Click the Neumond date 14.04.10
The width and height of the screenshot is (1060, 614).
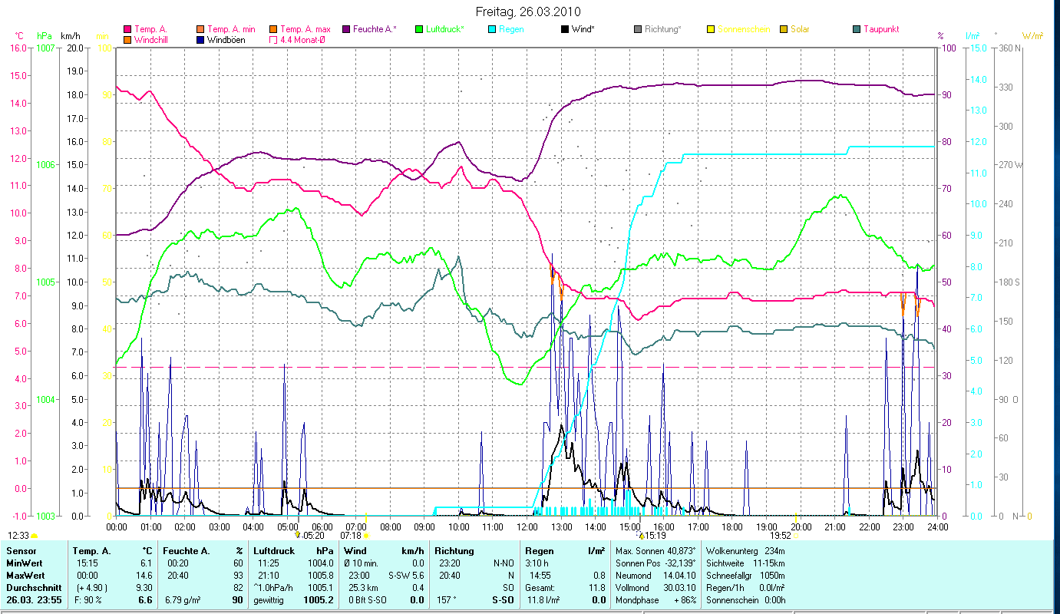655,575
